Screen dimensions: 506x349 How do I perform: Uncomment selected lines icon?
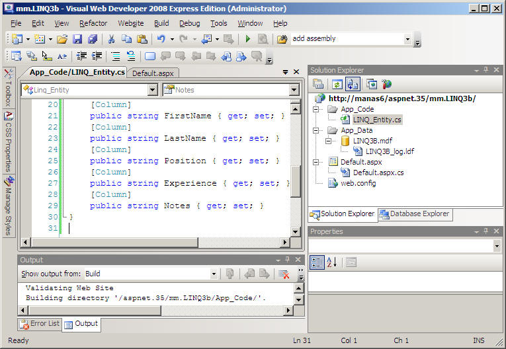[x=131, y=56]
